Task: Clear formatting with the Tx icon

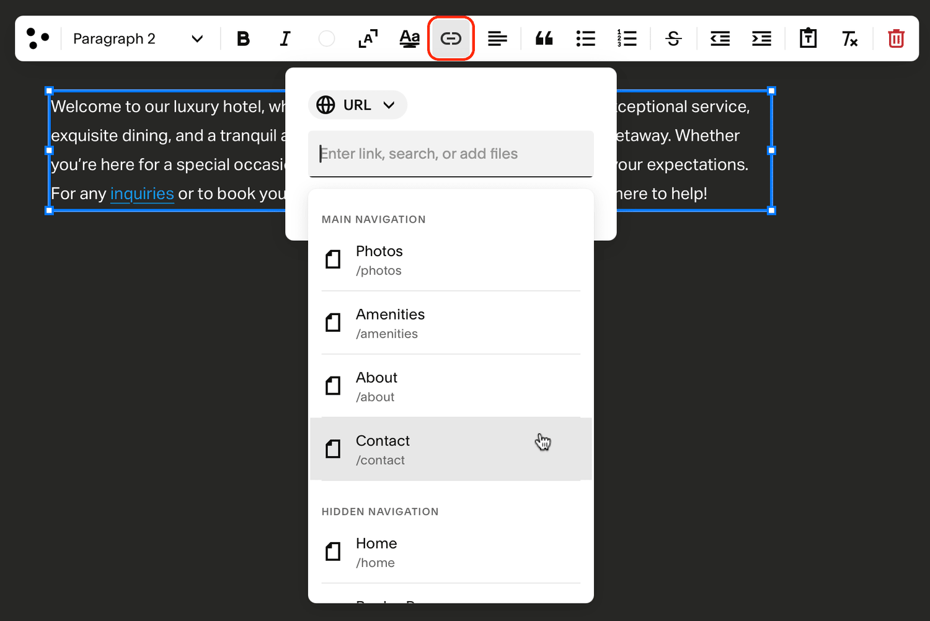Action: click(850, 38)
